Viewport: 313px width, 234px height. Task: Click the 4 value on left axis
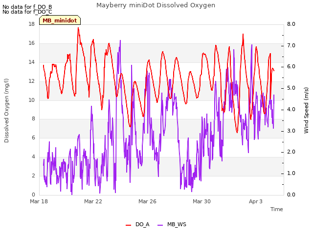pos(33,156)
